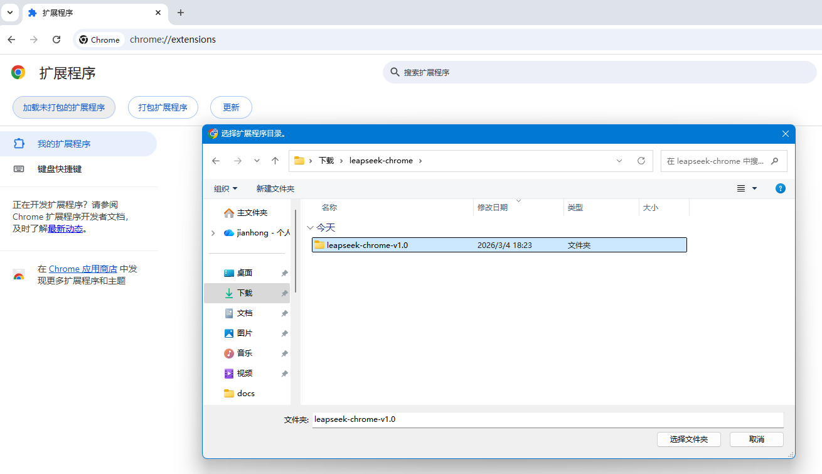Screen dimensions: 822x474
Task: Click the 搜索扩展程序 search box
Action: coord(602,72)
